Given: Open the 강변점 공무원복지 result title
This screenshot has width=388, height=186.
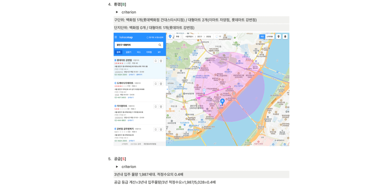Looking at the screenshot, I should pyautogui.click(x=125, y=129).
